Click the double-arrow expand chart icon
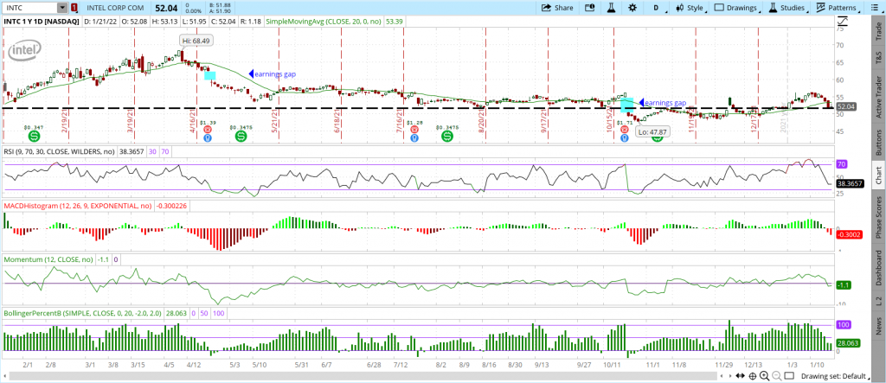This screenshot has height=383, width=886. 741,376
